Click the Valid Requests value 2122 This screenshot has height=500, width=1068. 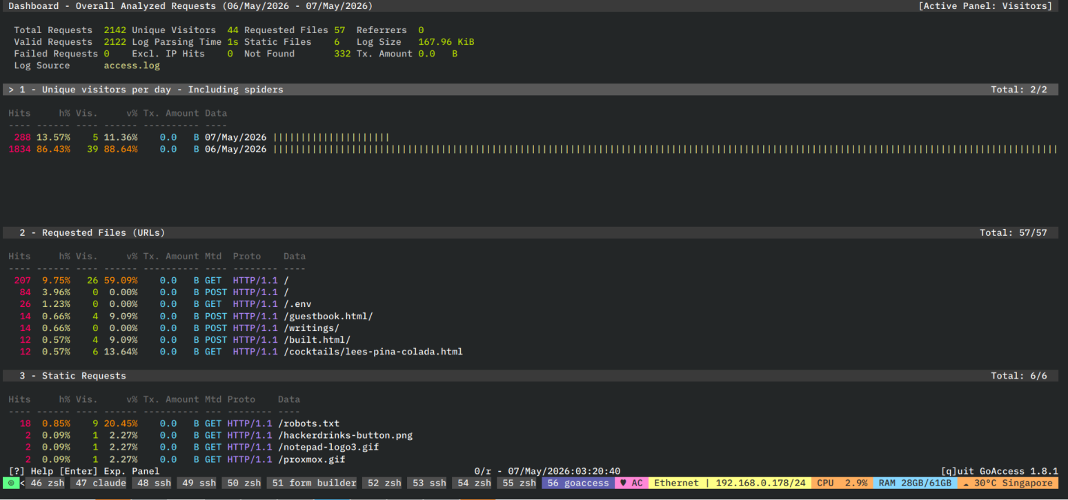coord(115,42)
